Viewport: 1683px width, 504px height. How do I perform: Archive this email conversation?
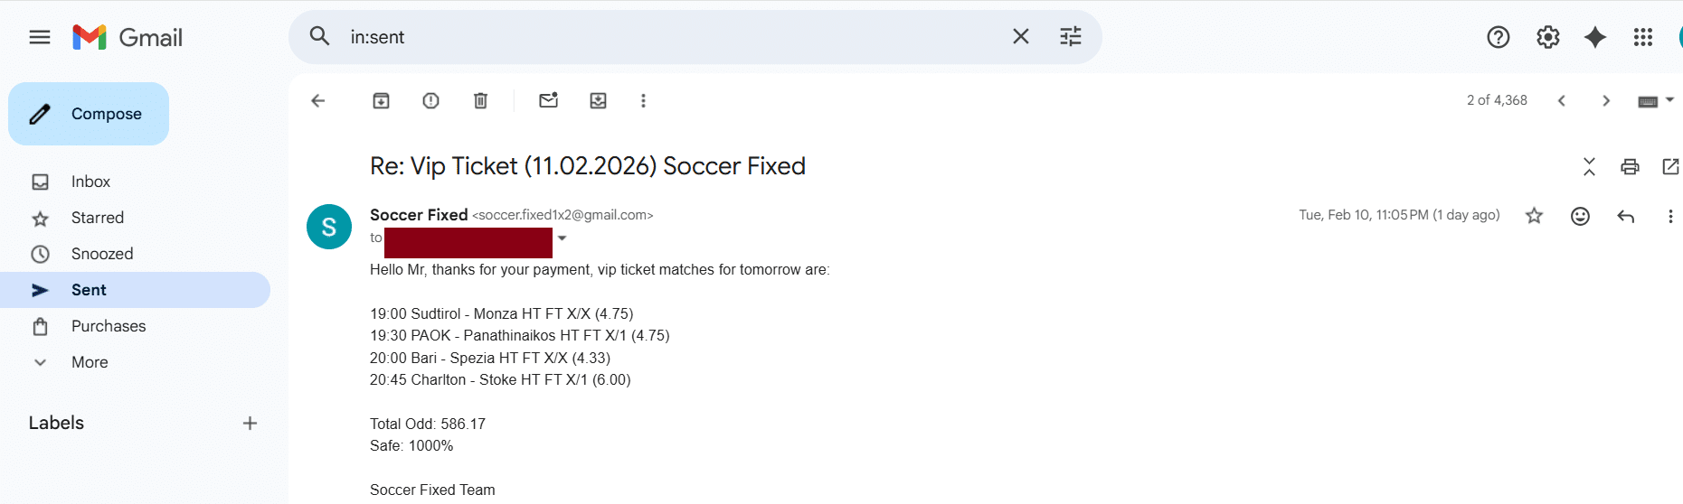381,101
